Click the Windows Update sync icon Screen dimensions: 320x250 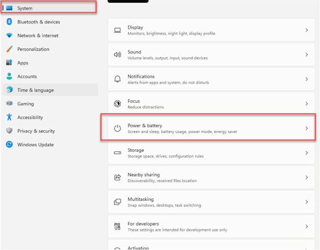tap(9, 145)
